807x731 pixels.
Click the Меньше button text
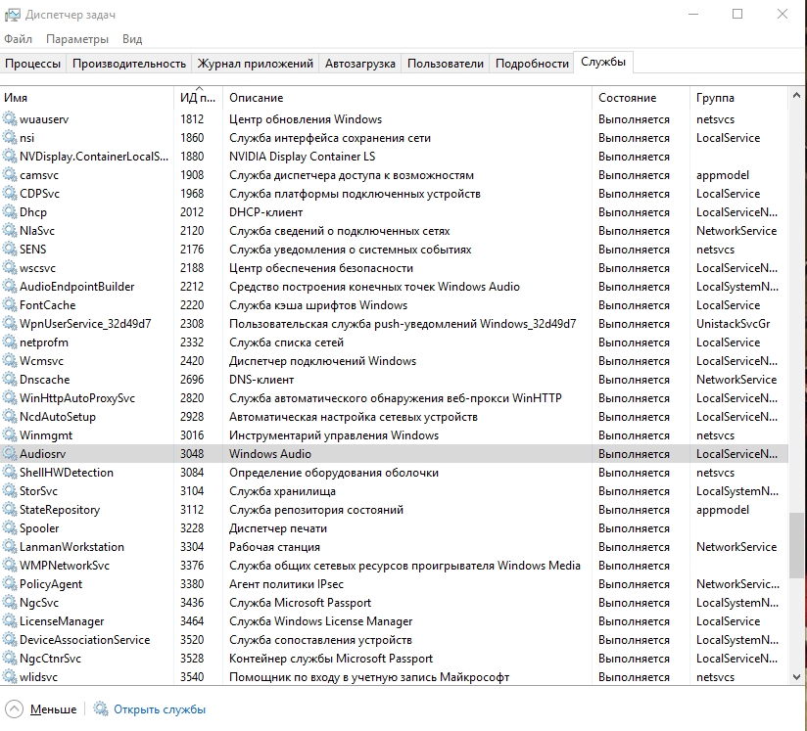tap(53, 709)
